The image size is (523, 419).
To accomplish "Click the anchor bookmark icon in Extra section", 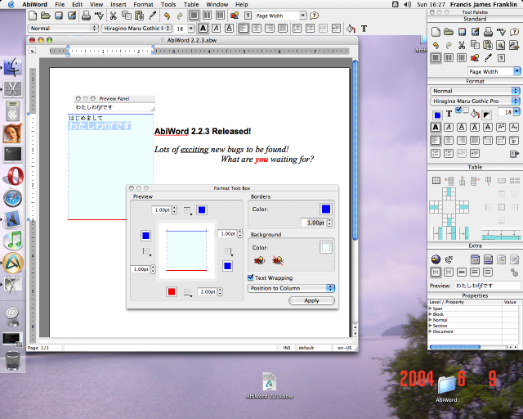I will [449, 259].
